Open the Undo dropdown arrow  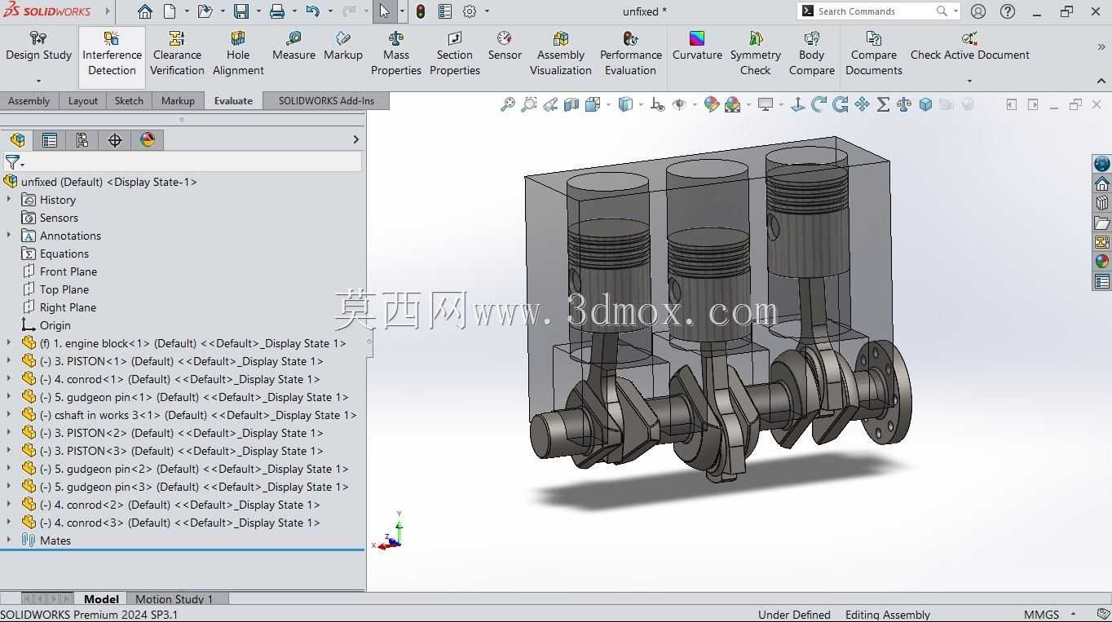[330, 11]
